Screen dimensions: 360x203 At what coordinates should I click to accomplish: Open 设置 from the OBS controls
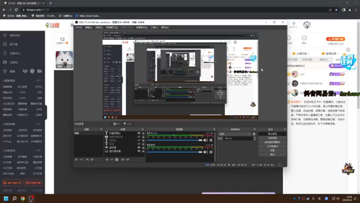click(x=272, y=150)
